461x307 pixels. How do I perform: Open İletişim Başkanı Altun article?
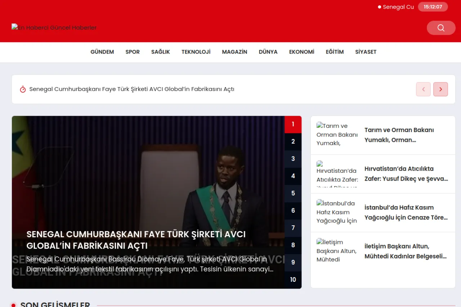click(406, 252)
